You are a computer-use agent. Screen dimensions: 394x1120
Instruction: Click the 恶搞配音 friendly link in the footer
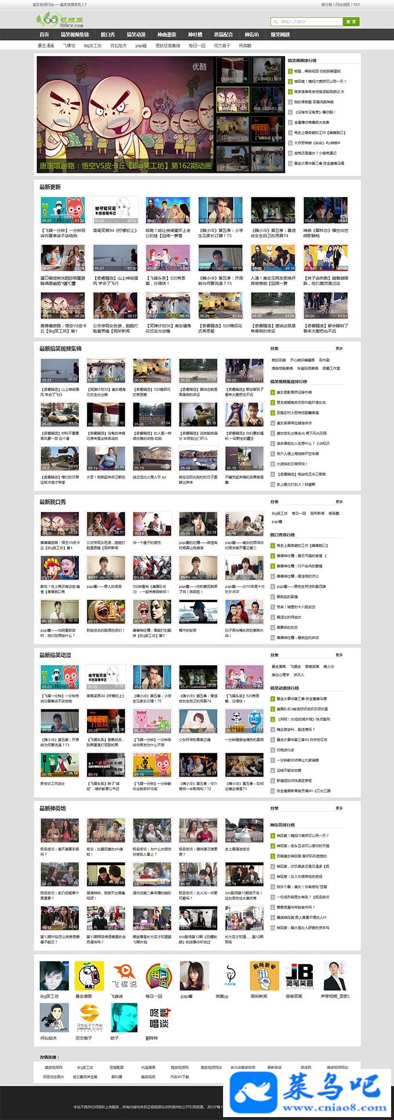(116, 1067)
